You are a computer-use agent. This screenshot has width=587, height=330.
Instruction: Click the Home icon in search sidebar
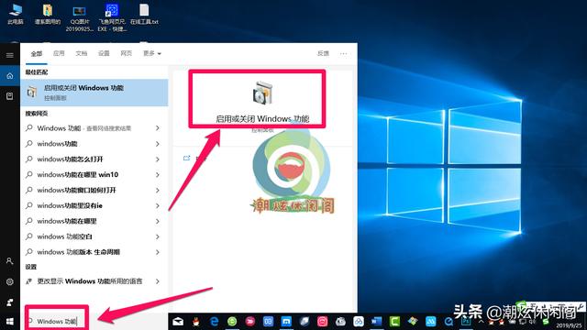(10, 76)
